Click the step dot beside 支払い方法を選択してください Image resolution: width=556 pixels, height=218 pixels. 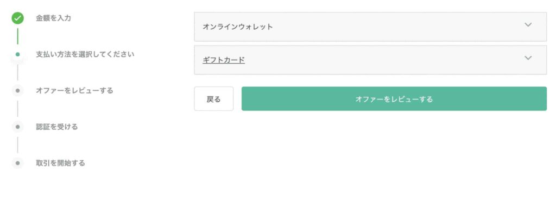click(x=17, y=54)
